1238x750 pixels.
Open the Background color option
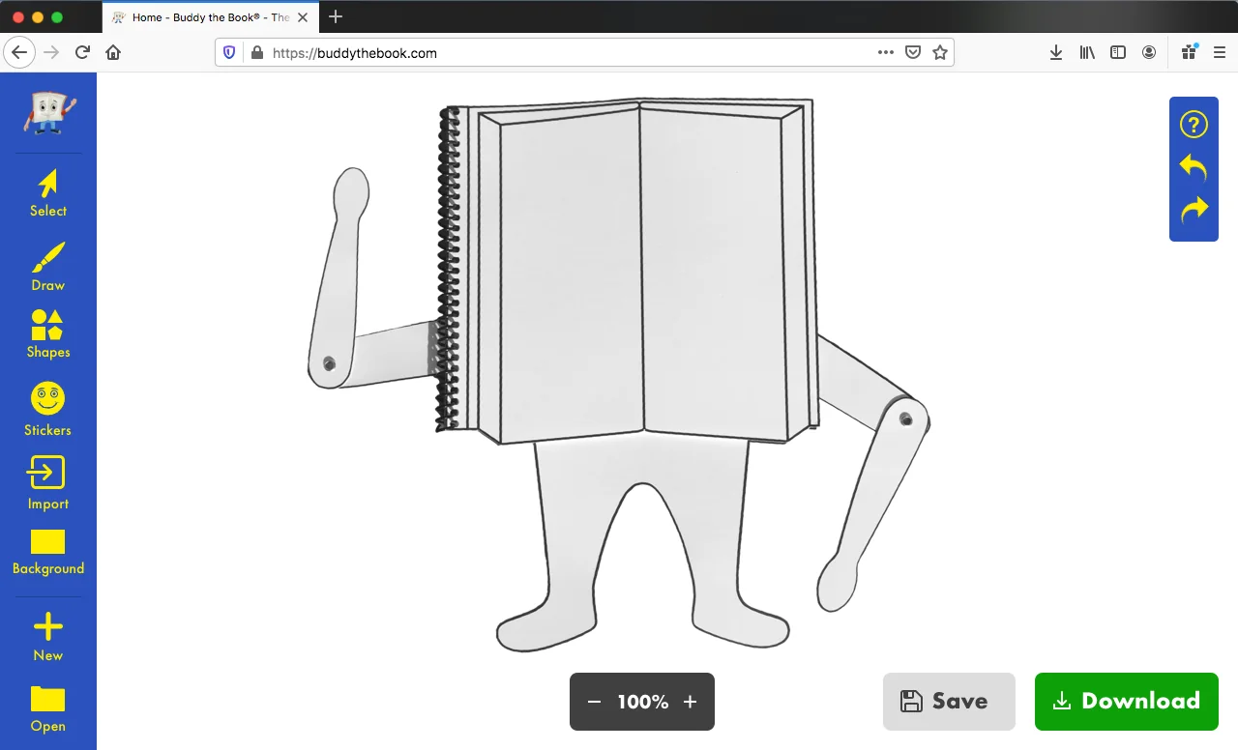[48, 553]
